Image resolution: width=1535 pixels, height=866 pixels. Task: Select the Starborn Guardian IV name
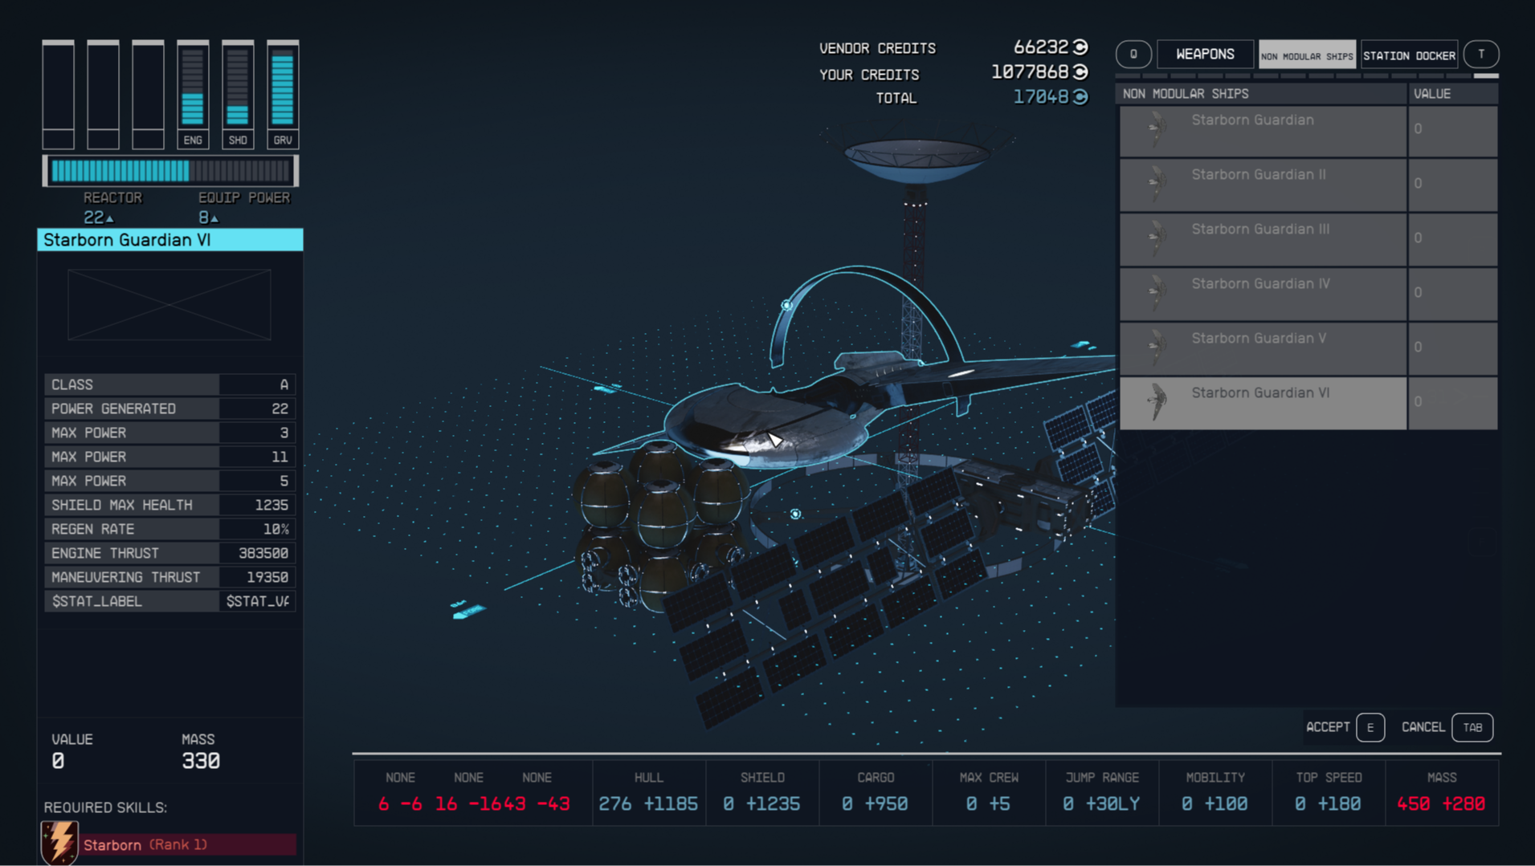(1260, 283)
